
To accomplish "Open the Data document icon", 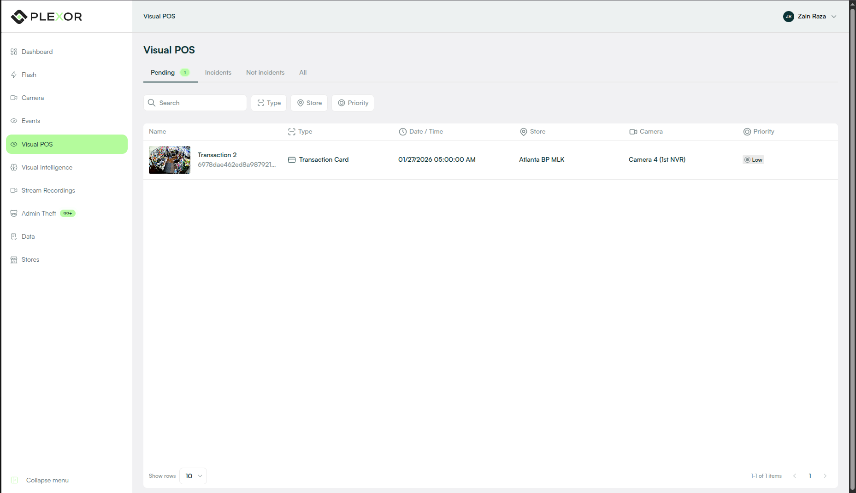I will pos(14,236).
